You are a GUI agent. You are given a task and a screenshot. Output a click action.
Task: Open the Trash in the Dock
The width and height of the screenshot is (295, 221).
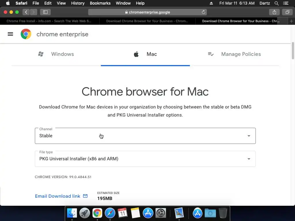click(223, 213)
